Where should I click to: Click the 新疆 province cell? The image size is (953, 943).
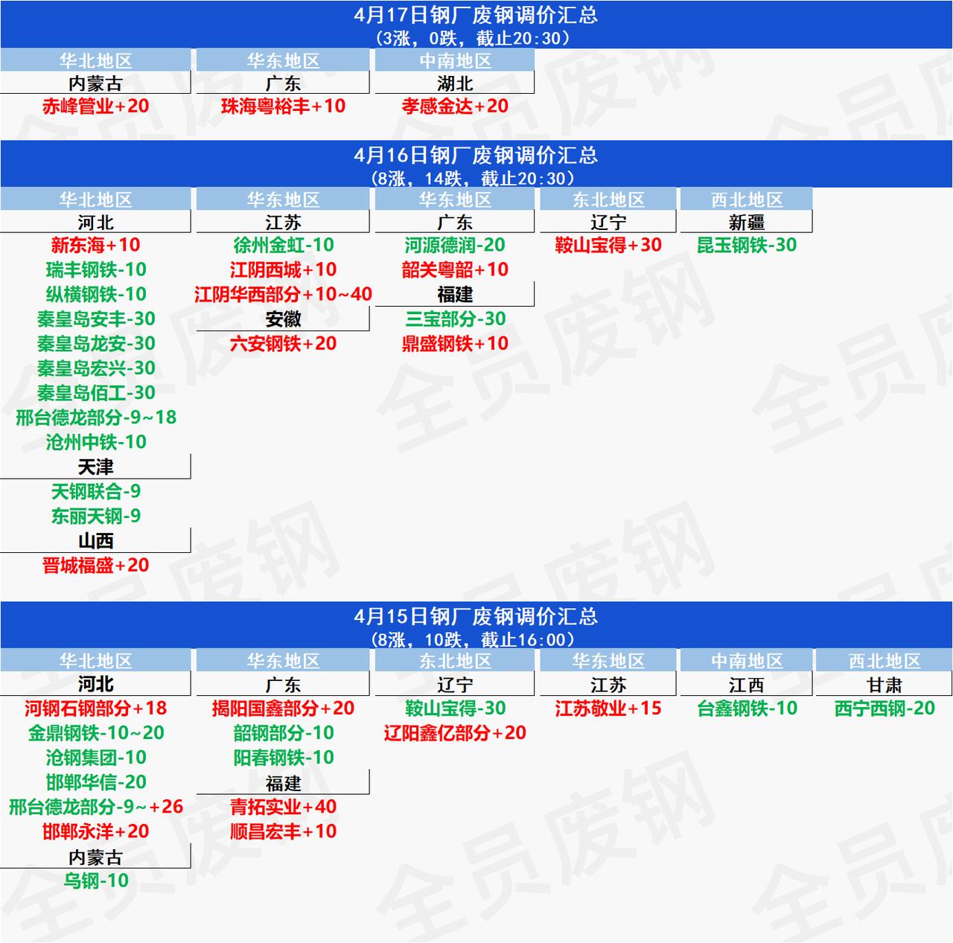pyautogui.click(x=746, y=222)
